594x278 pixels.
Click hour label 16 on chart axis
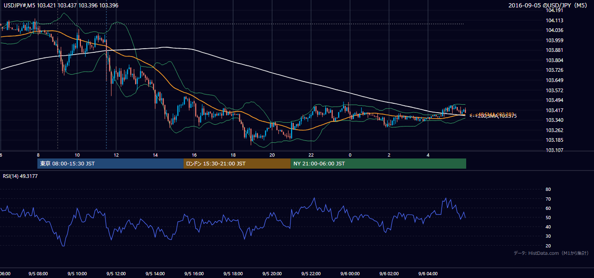point(194,155)
